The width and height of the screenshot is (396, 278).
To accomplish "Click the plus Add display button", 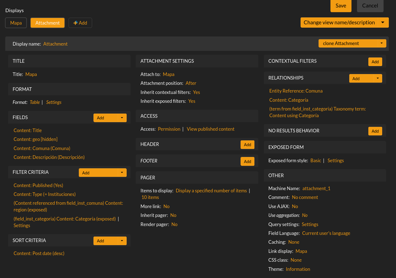I will 80,23.
